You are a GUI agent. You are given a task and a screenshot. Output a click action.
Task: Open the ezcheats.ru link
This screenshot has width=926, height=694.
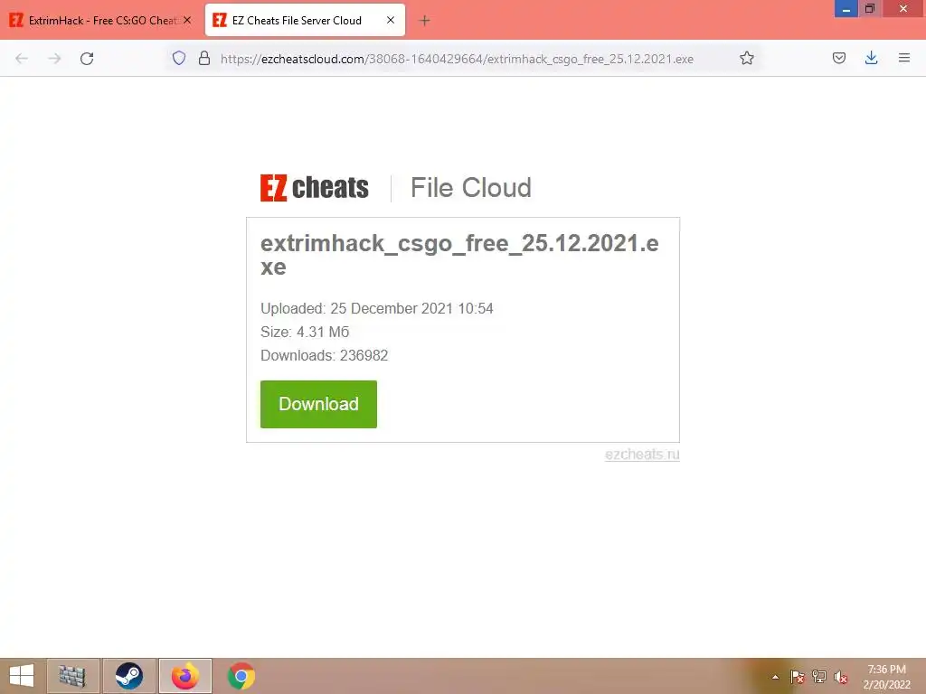[642, 455]
